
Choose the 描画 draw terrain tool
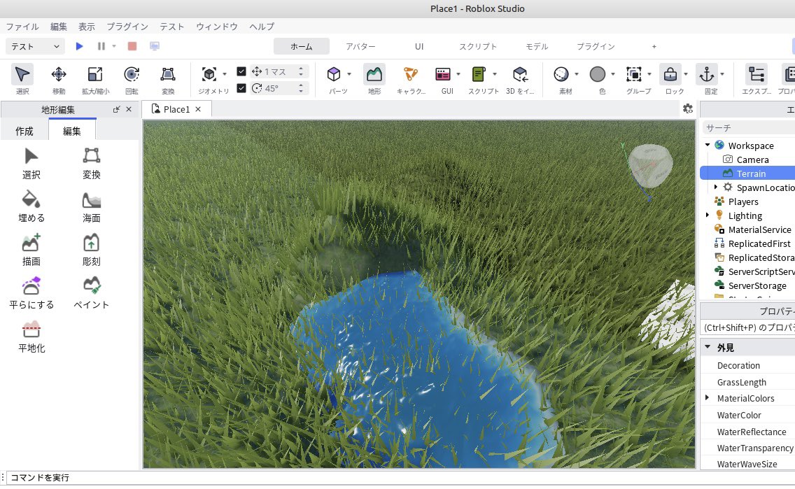31,250
